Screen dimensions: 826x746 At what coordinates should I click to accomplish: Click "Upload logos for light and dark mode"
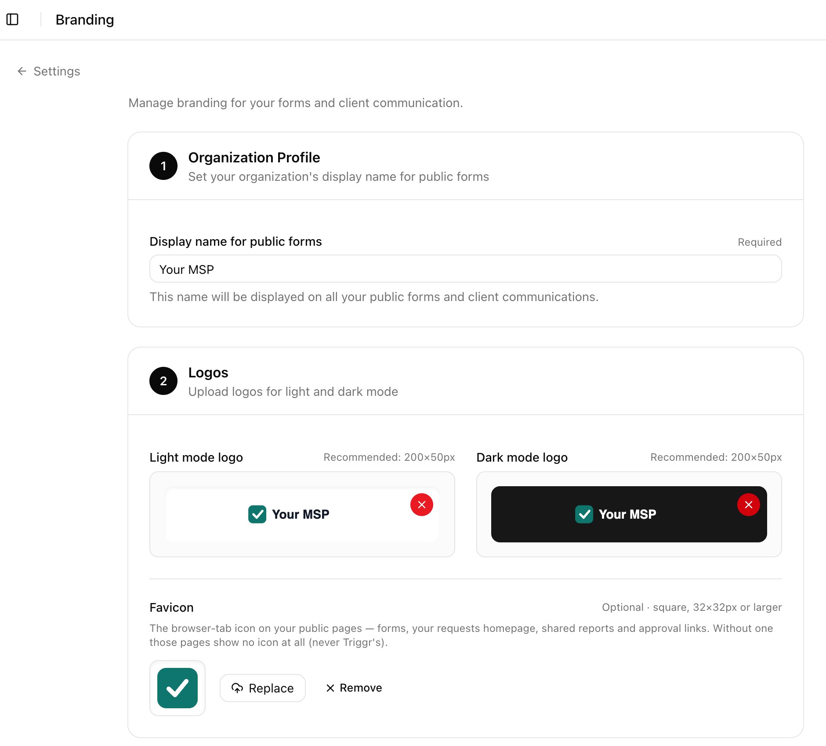click(293, 391)
